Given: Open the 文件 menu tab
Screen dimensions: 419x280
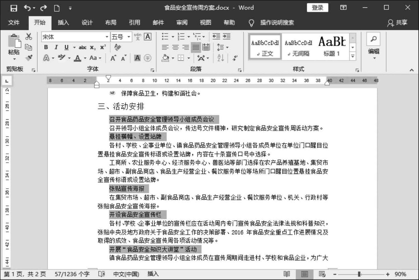Looking at the screenshot, I should point(14,23).
